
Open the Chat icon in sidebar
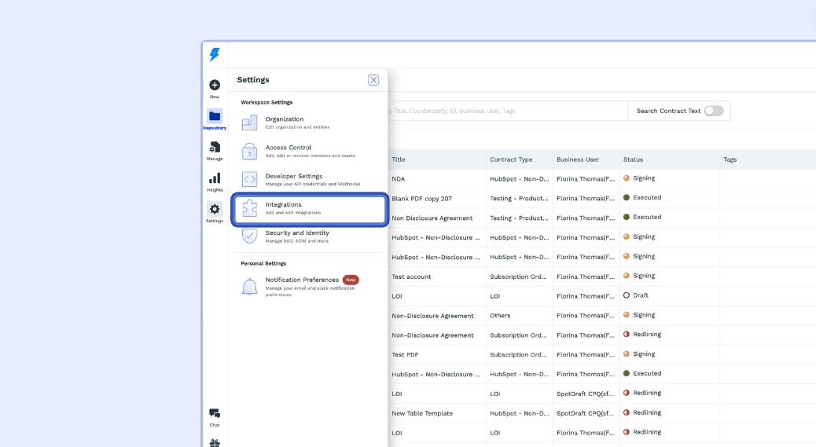215,414
